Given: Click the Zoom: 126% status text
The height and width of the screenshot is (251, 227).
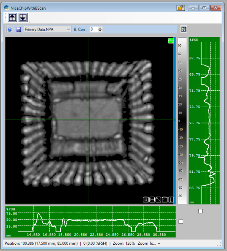Looking at the screenshot, I should point(124,243).
